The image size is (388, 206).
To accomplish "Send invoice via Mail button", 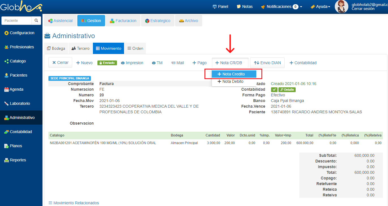I will coord(178,63).
